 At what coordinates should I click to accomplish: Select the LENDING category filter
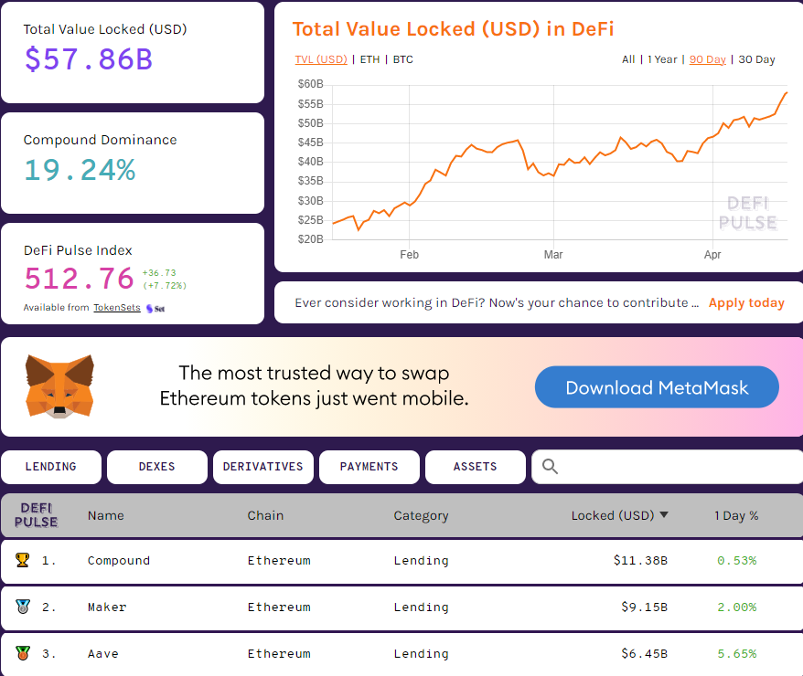51,467
